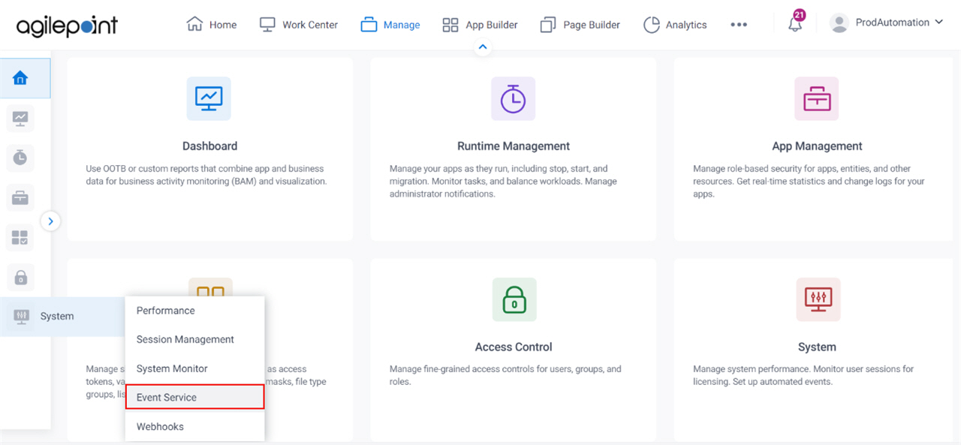Image resolution: width=961 pixels, height=445 pixels.
Task: Click the App Management briefcase card icon
Action: click(x=817, y=98)
